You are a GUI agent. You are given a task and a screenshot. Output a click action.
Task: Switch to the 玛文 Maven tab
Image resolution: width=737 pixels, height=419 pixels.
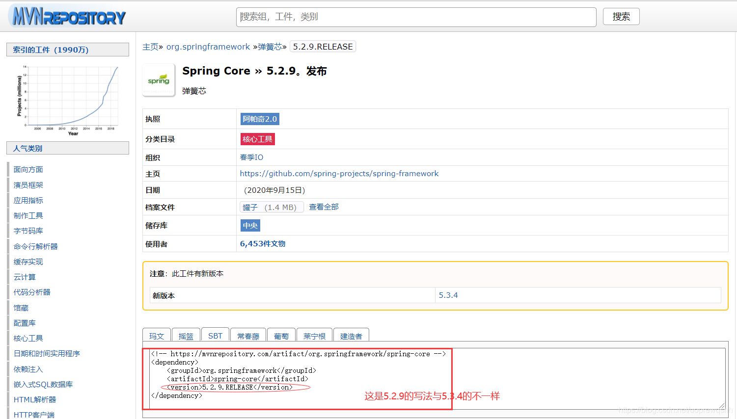[157, 336]
